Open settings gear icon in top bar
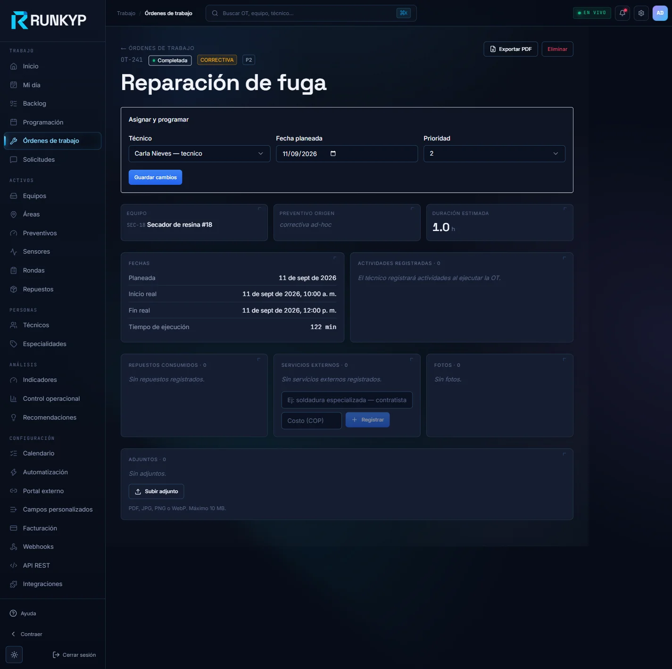Image resolution: width=672 pixels, height=669 pixels. 641,13
